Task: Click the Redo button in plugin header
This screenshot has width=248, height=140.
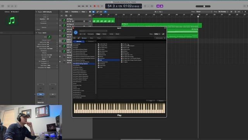Action: click(x=117, y=34)
